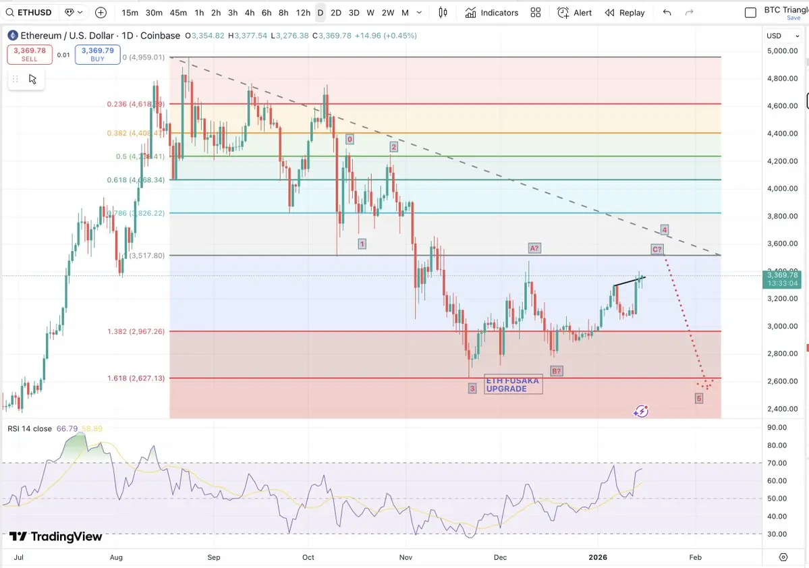Open the BTC Triangle layout name menu
The width and height of the screenshot is (809, 568).
point(786,9)
